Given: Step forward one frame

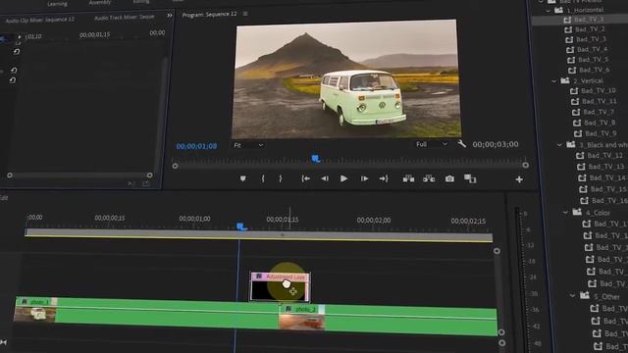Looking at the screenshot, I should 364,178.
